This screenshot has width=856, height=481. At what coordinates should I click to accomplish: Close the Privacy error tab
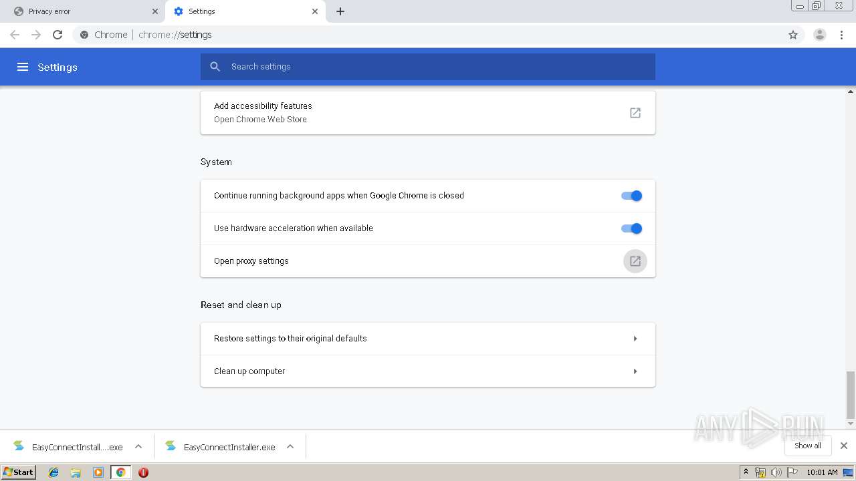(x=154, y=11)
